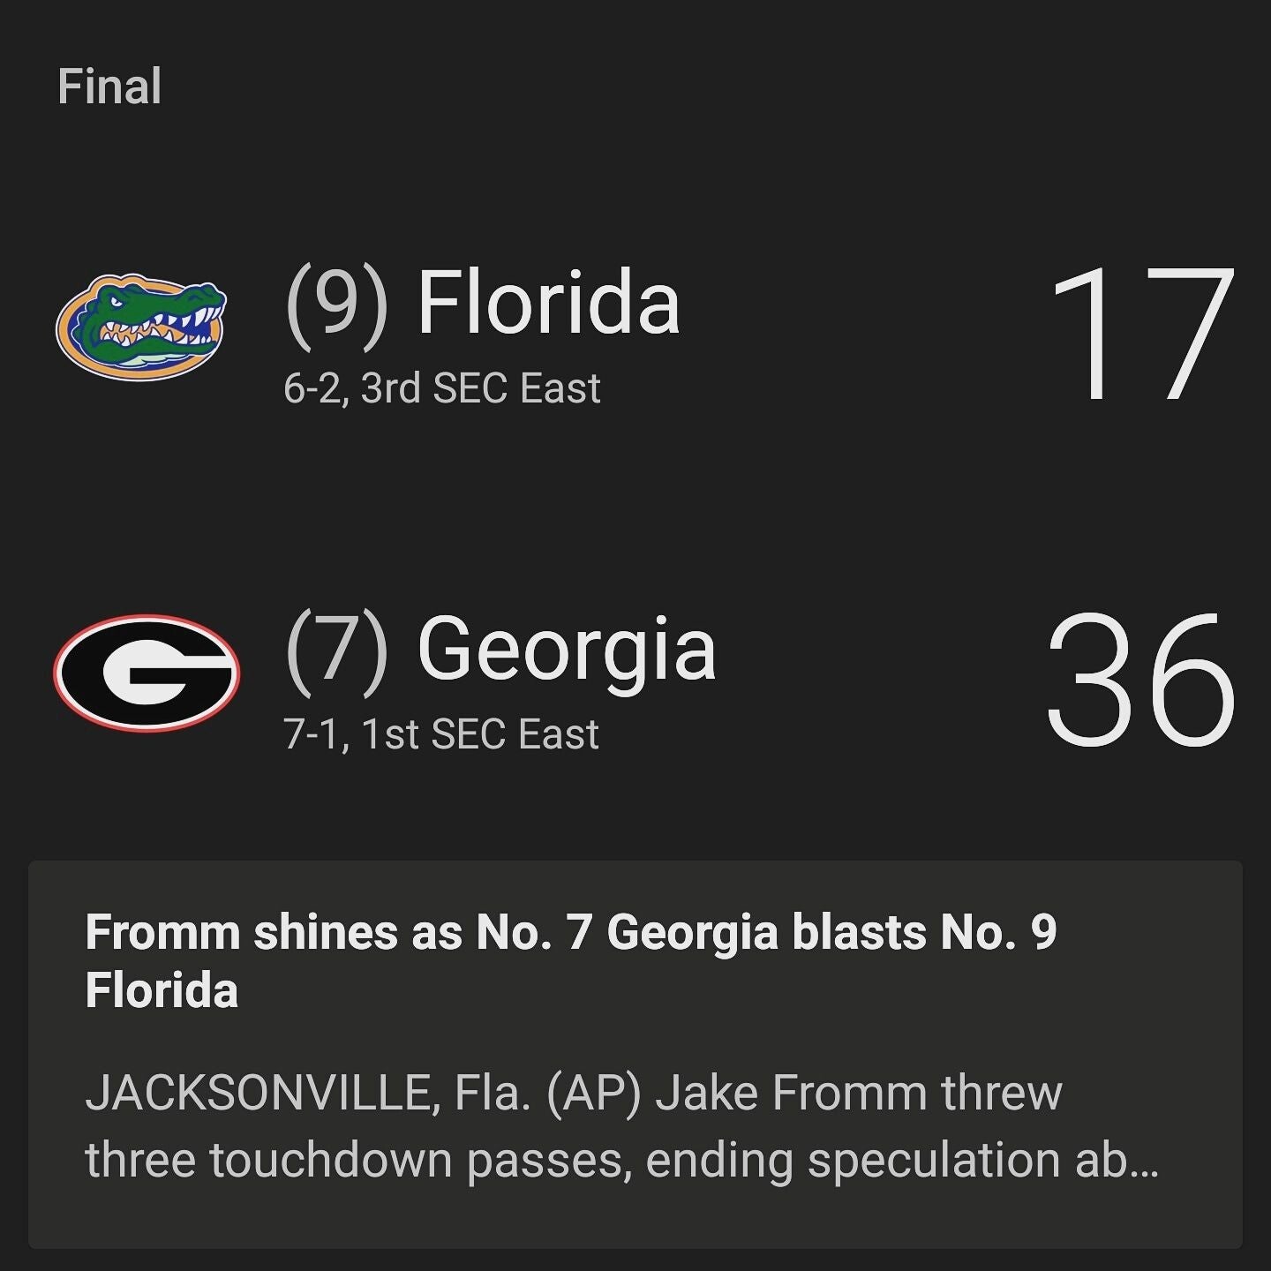Open the Georgia team name

tap(566, 650)
